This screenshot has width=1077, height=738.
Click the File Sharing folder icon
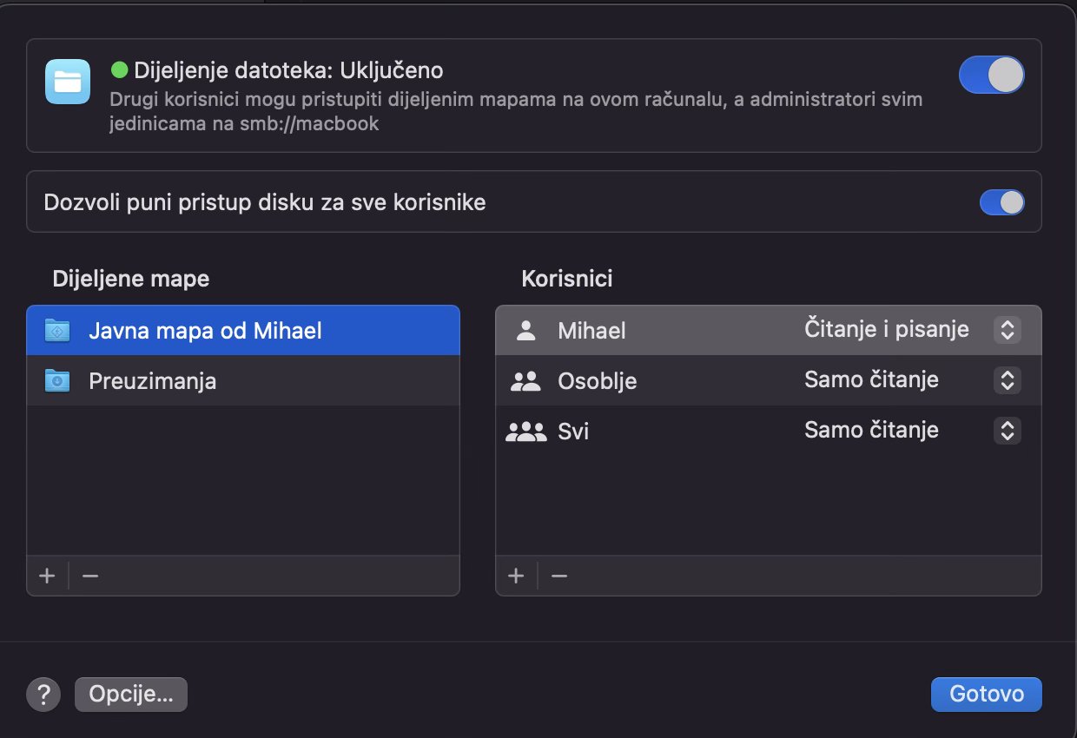tap(68, 82)
